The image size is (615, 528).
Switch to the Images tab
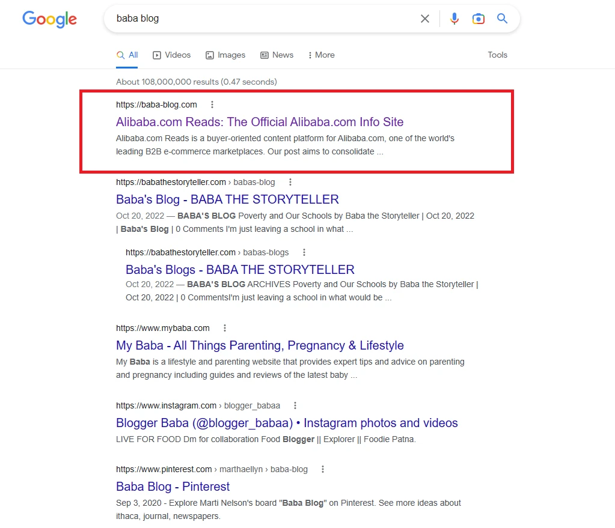pos(225,55)
